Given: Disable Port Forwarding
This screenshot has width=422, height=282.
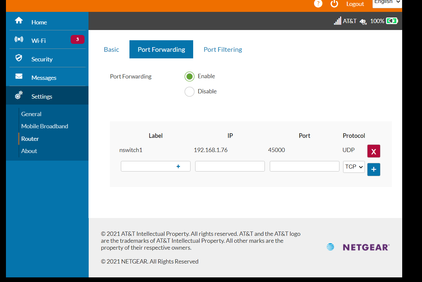Looking at the screenshot, I should (x=189, y=91).
